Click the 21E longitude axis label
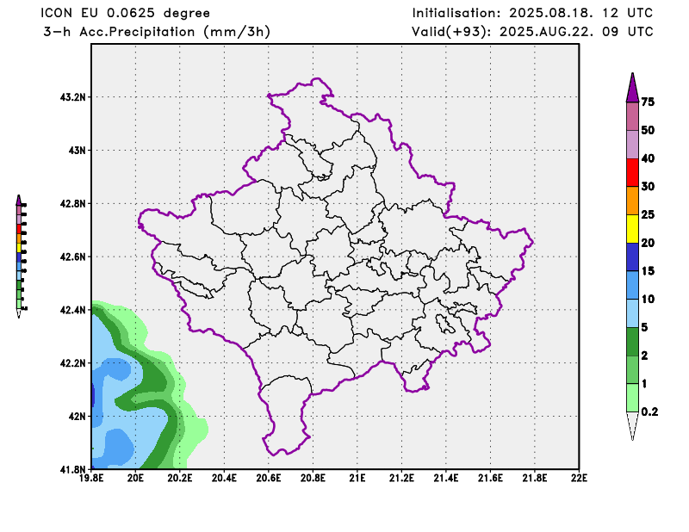 pyautogui.click(x=357, y=478)
